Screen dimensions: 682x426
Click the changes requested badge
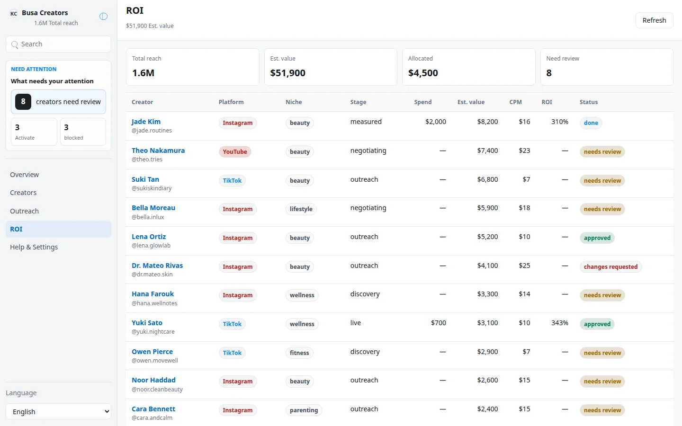tap(610, 267)
